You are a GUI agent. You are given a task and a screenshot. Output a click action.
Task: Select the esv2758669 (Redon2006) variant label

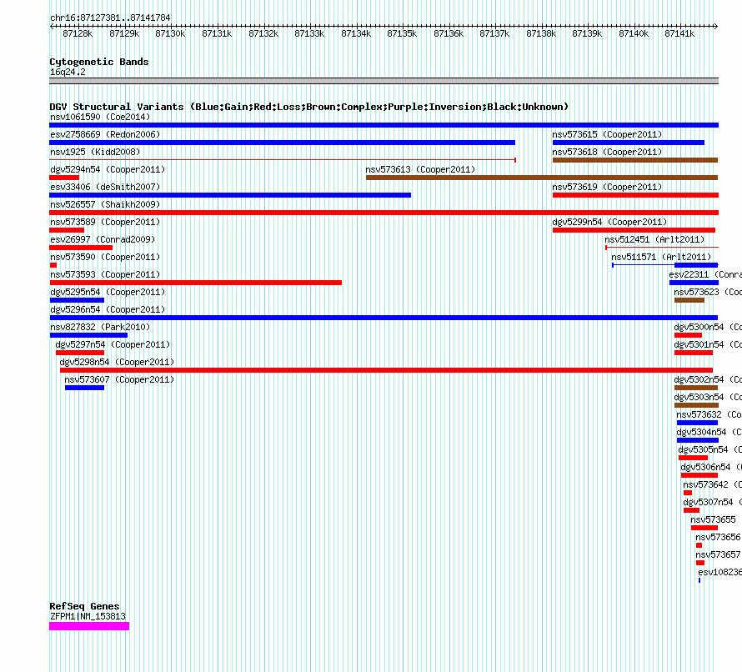(x=105, y=134)
